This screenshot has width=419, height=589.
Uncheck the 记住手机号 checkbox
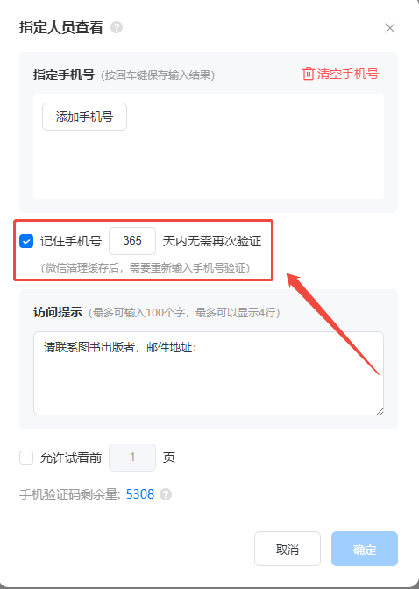pos(26,241)
